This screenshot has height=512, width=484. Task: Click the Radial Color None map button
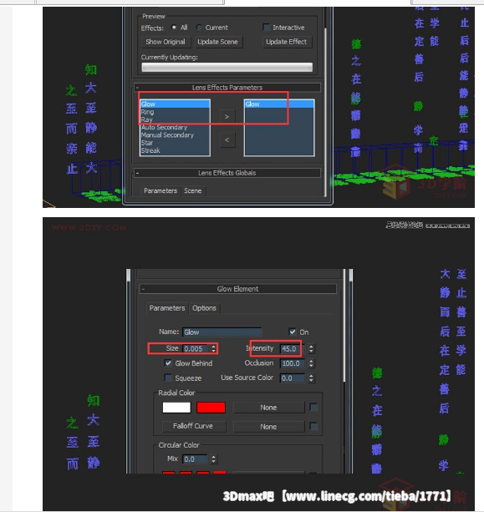268,408
